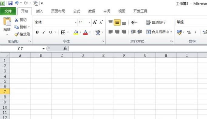Switch to the 开发工具 Developer tab
Viewport: 207px width, 119px height.
point(140,11)
